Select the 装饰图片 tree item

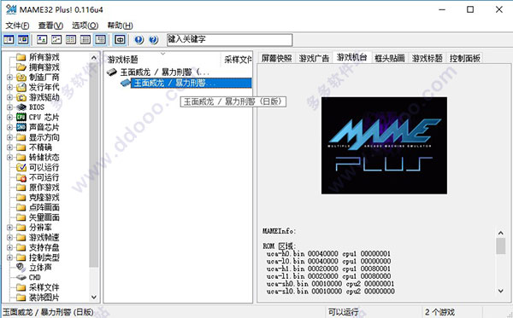(44, 298)
